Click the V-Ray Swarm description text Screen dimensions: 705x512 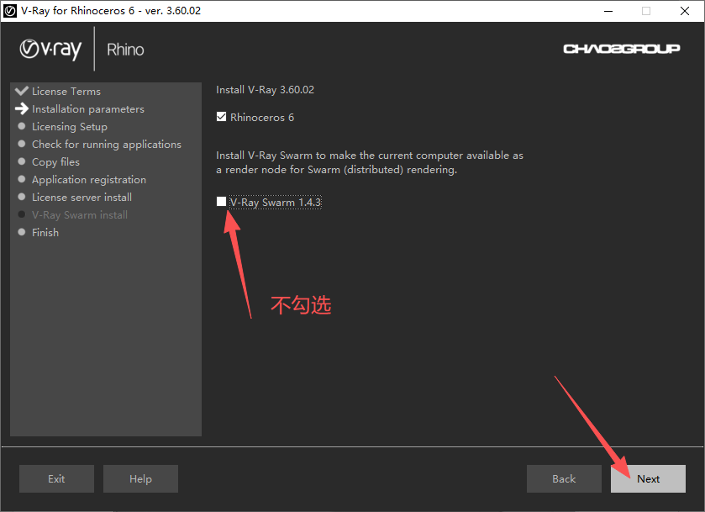point(370,162)
